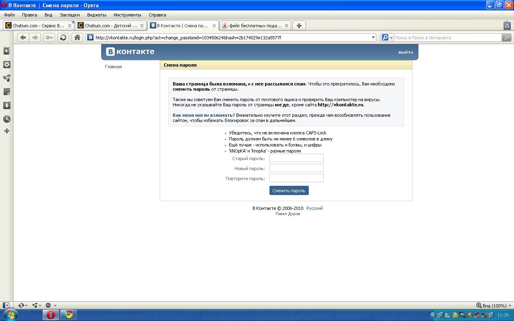This screenshot has width=514, height=321.
Task: Click the Opera Link sync icon
Action: (x=21, y=305)
